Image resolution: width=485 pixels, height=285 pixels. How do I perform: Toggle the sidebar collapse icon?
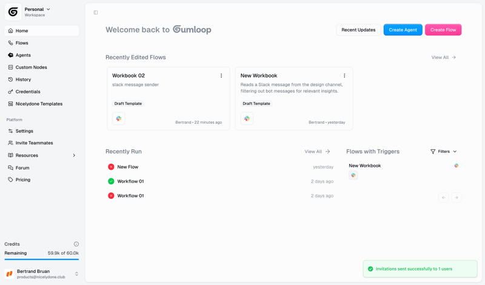coord(96,12)
